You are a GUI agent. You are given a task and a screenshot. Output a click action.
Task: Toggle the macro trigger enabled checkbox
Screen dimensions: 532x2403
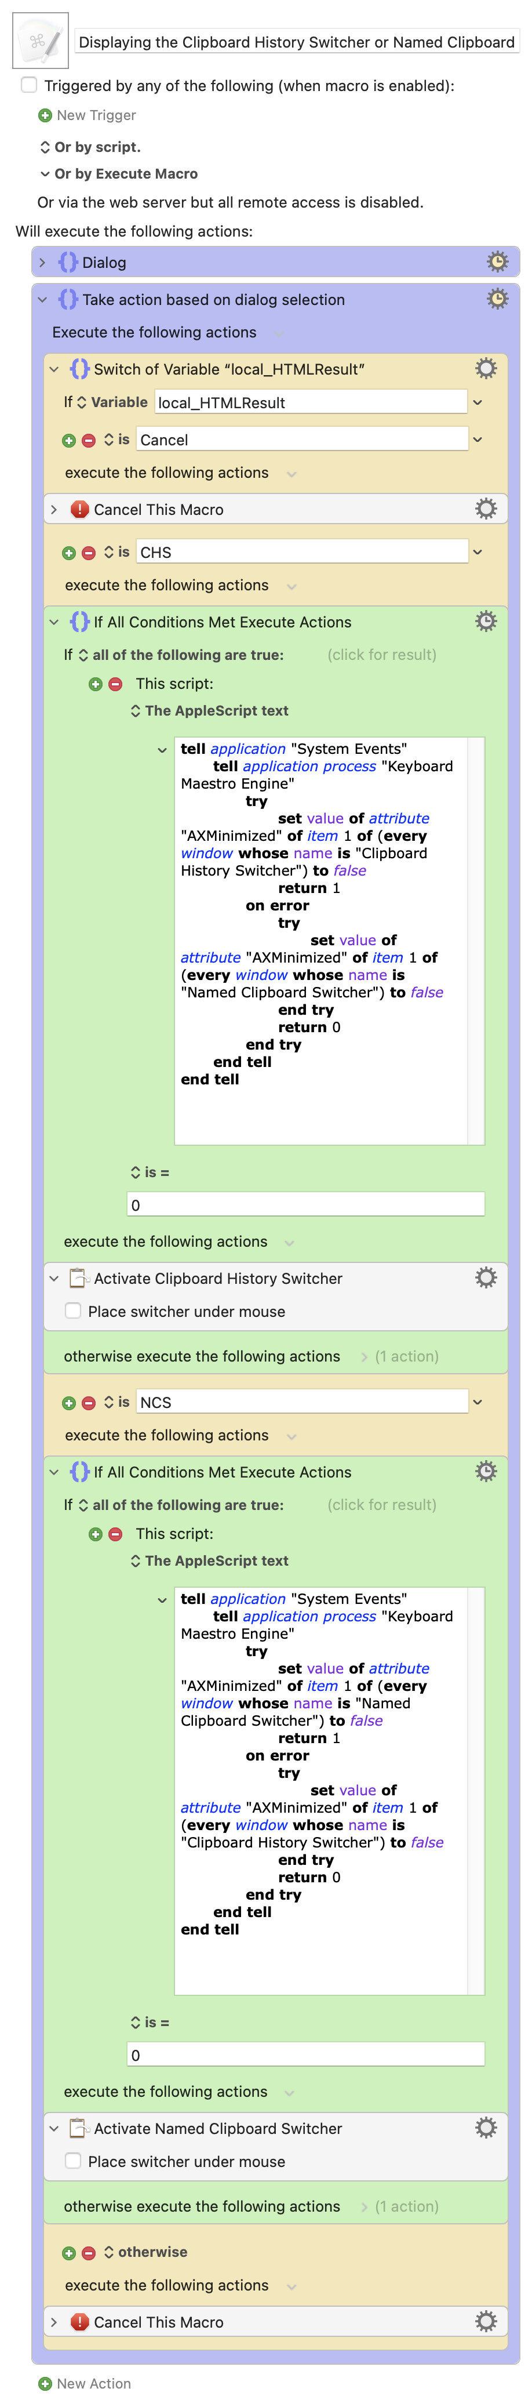[29, 85]
